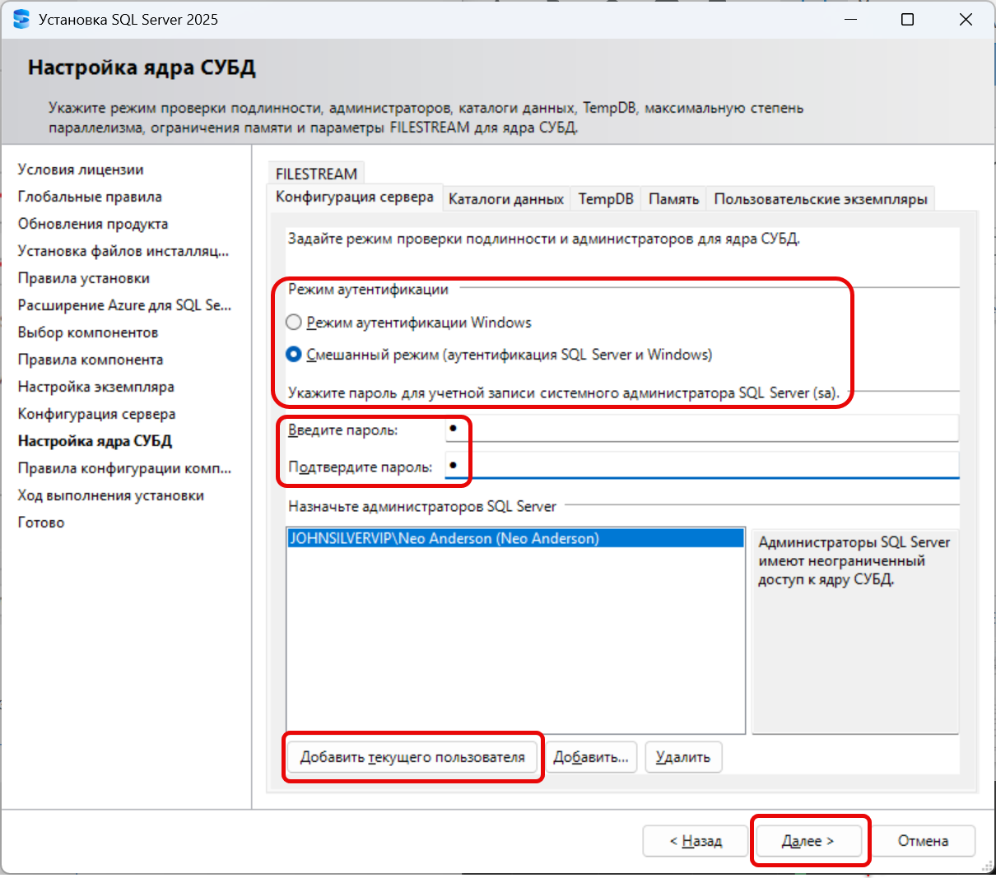Click the Введите пароль input field
Image resolution: width=996 pixels, height=878 pixels.
pyautogui.click(x=702, y=429)
